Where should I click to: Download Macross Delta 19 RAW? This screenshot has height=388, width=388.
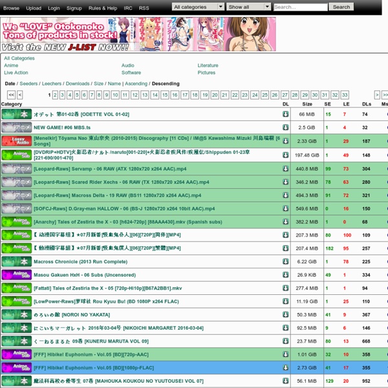[x=286, y=195]
